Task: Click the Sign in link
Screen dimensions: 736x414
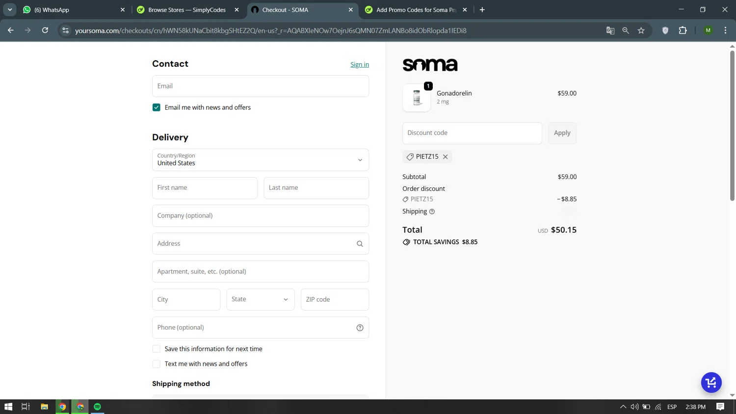Action: [360, 65]
